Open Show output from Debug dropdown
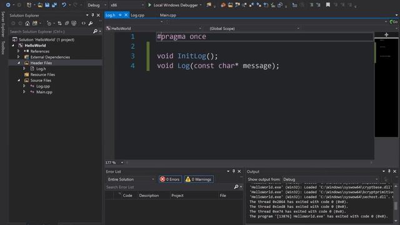 (331, 179)
